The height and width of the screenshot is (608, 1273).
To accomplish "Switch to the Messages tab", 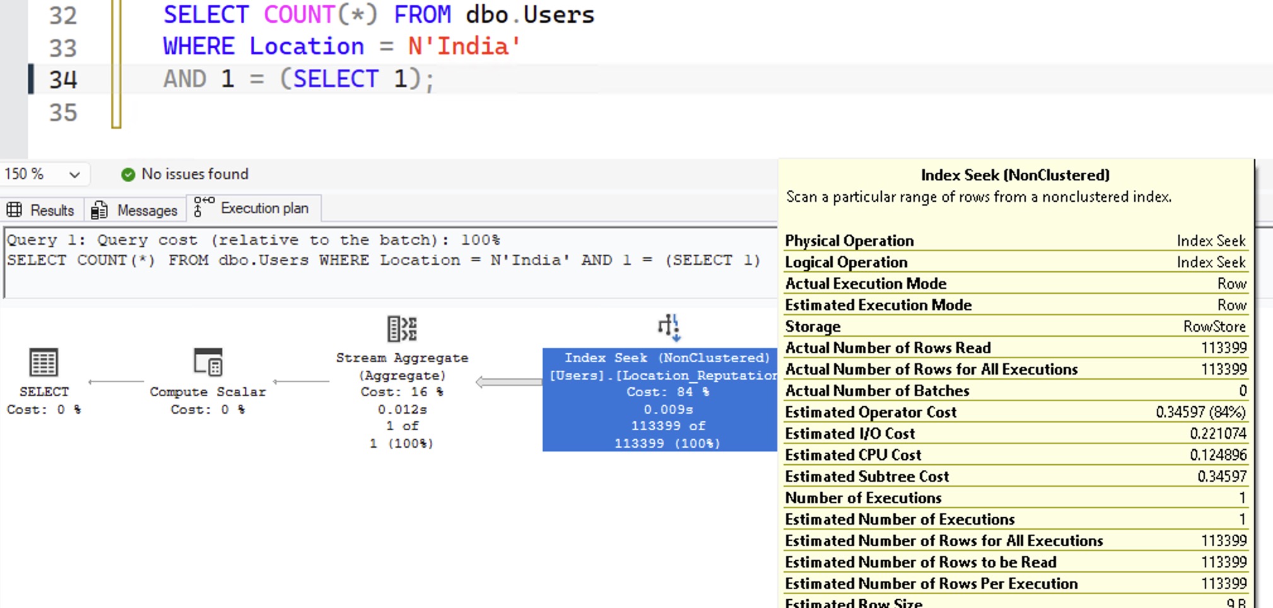I will point(146,210).
